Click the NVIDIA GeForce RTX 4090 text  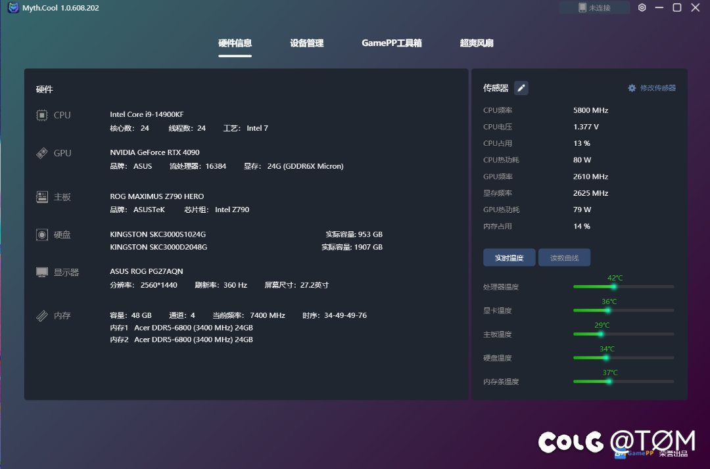155,152
